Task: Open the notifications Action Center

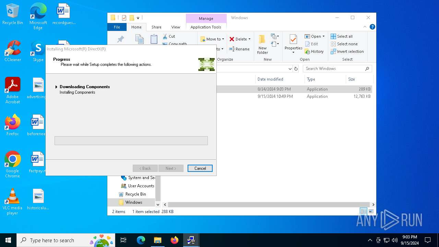Action: [428, 240]
